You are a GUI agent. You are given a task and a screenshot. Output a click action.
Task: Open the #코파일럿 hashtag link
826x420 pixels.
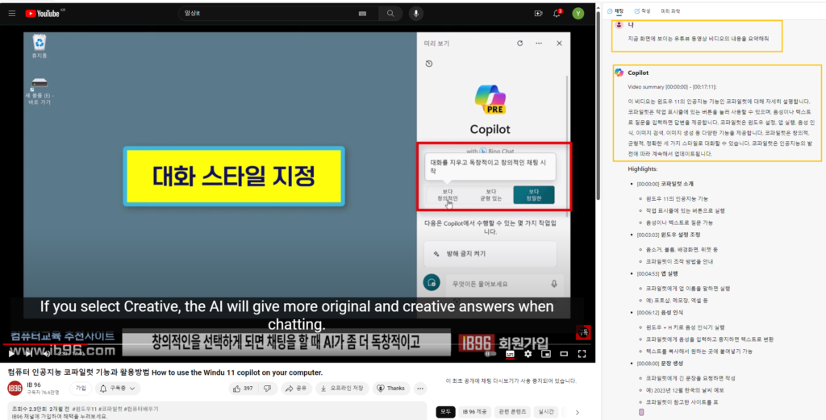(x=111, y=409)
